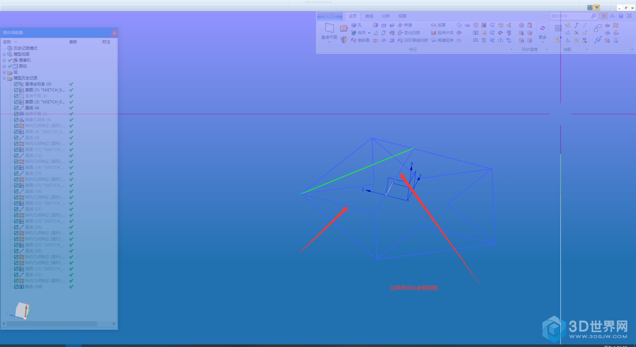
Task: Click the measure distance icon near ribbon right
Action: [598, 40]
